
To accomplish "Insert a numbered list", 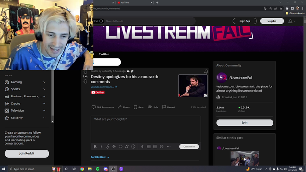I will click(155, 147).
